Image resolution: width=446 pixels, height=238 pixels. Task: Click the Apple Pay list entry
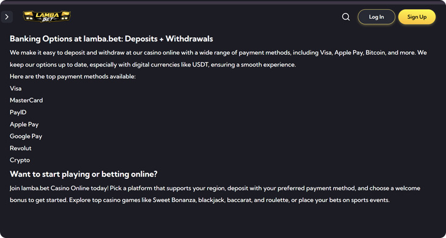[24, 124]
